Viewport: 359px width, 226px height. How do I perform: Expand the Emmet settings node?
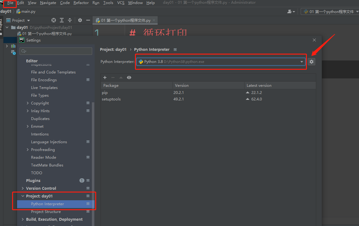tap(28, 126)
